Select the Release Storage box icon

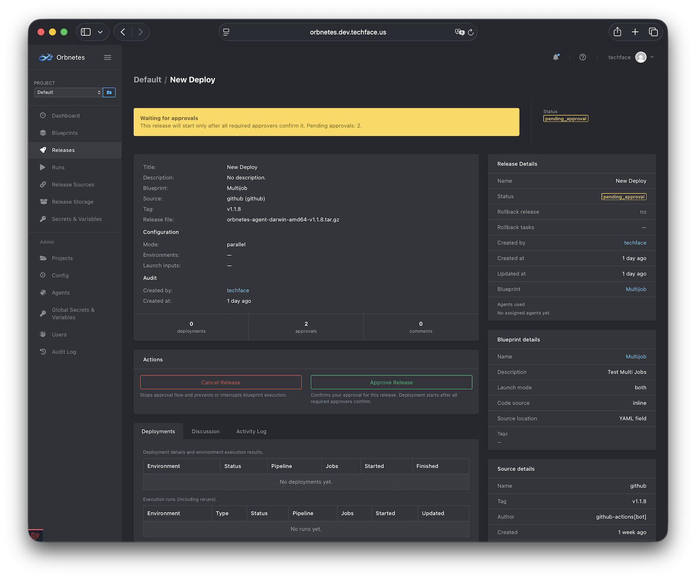click(x=43, y=201)
